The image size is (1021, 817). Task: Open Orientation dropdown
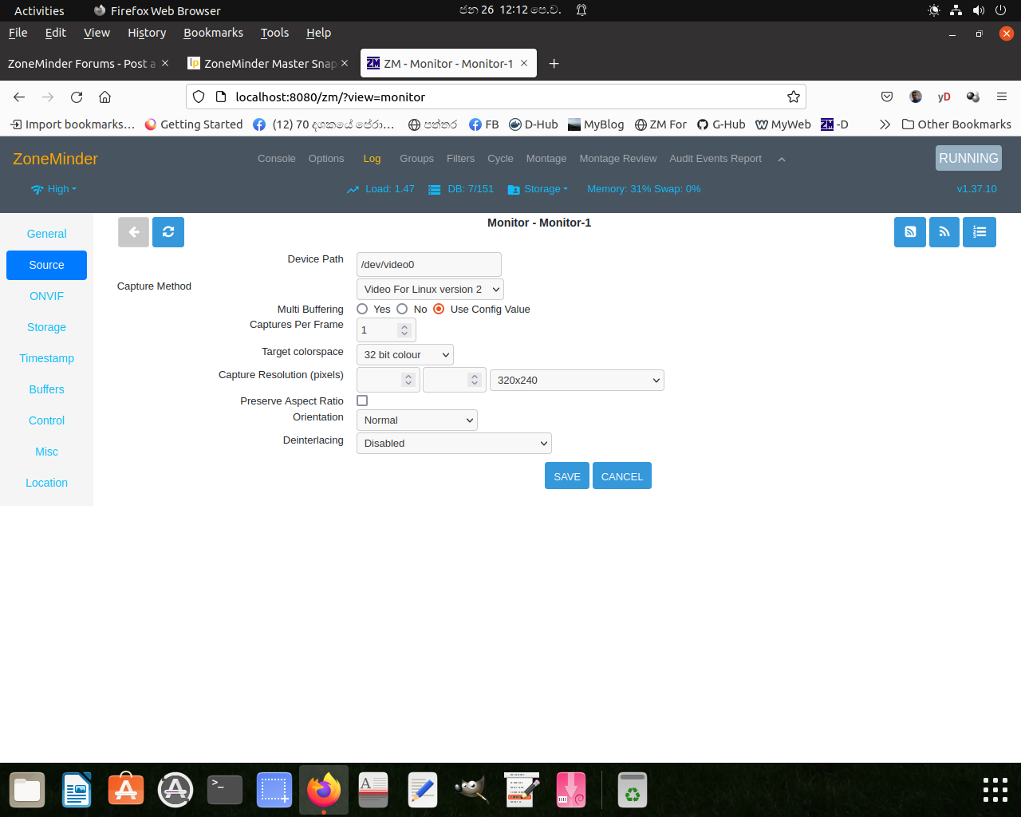pyautogui.click(x=417, y=420)
